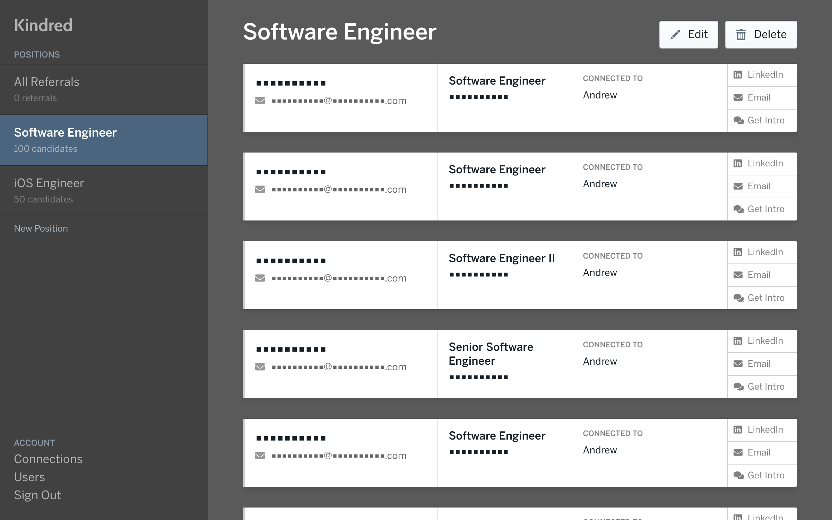The height and width of the screenshot is (520, 832).
Task: Click the Email action icon in the Senior Software Engineer card
Action: tap(738, 364)
